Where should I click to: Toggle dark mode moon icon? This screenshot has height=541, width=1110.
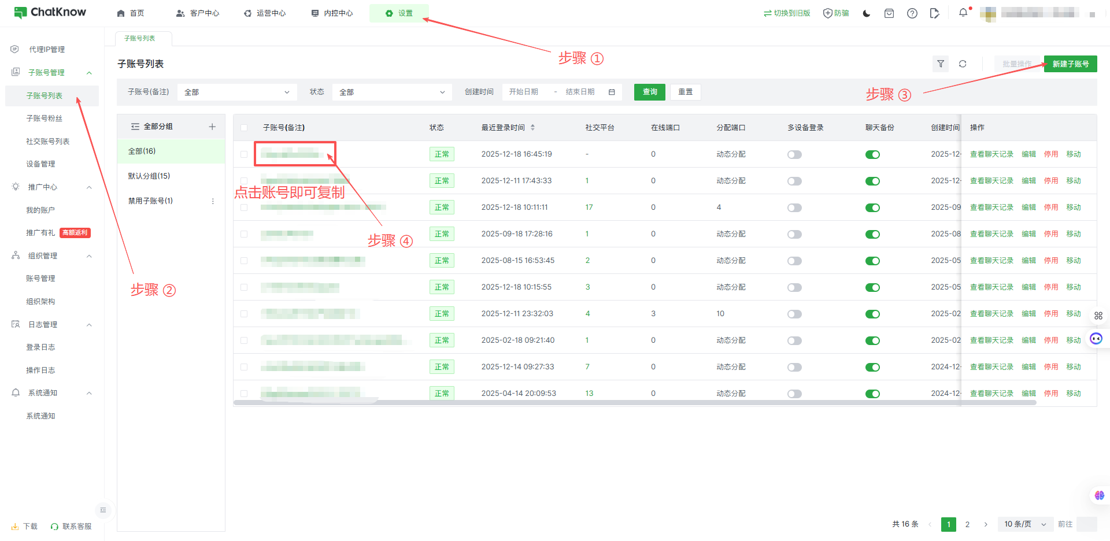pyautogui.click(x=866, y=13)
